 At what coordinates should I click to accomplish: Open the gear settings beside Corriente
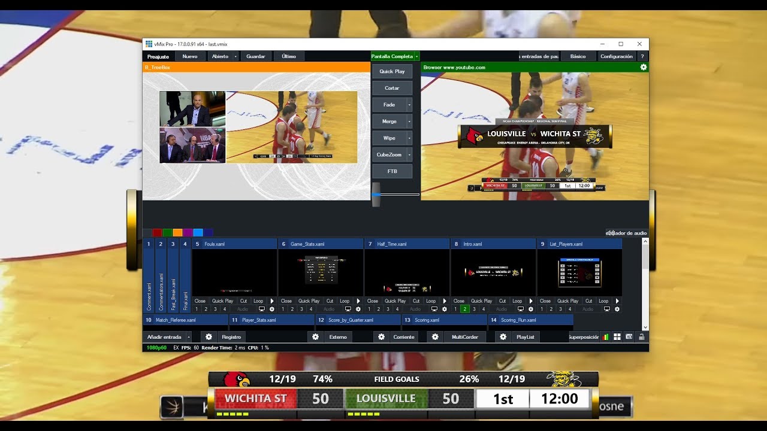pos(381,337)
